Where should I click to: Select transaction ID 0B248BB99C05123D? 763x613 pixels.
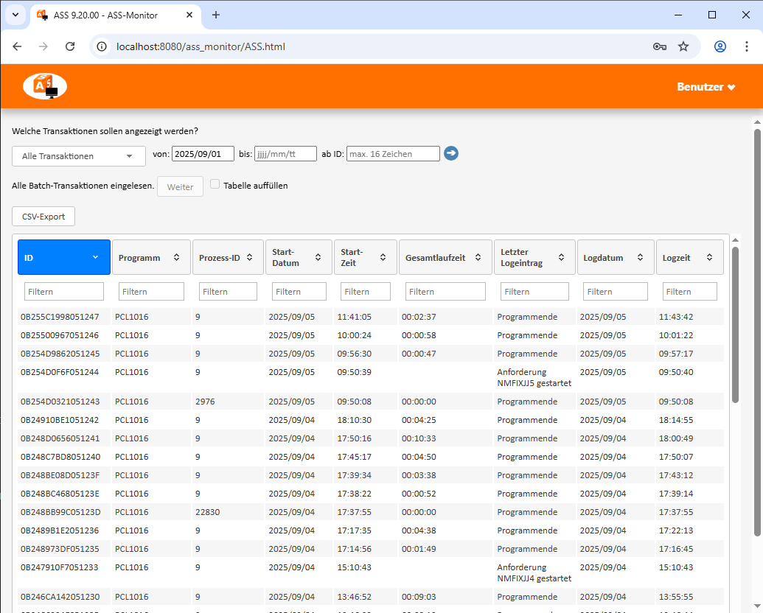point(60,512)
